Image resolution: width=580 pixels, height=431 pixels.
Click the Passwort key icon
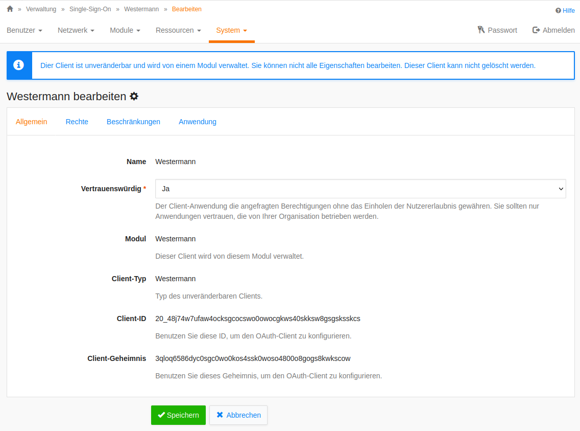tap(481, 30)
